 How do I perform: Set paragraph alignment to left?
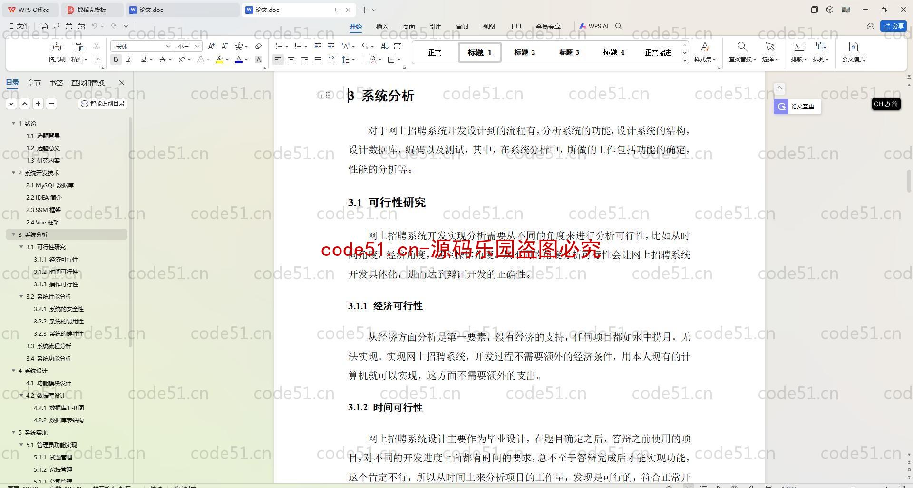click(278, 59)
